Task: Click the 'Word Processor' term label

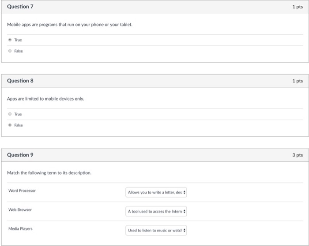Action: [22, 191]
